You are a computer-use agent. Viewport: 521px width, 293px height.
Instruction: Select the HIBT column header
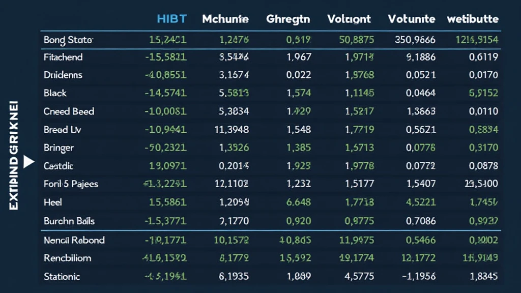click(x=171, y=19)
